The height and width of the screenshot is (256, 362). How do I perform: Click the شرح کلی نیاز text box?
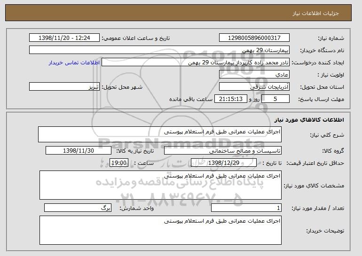tap(160, 134)
